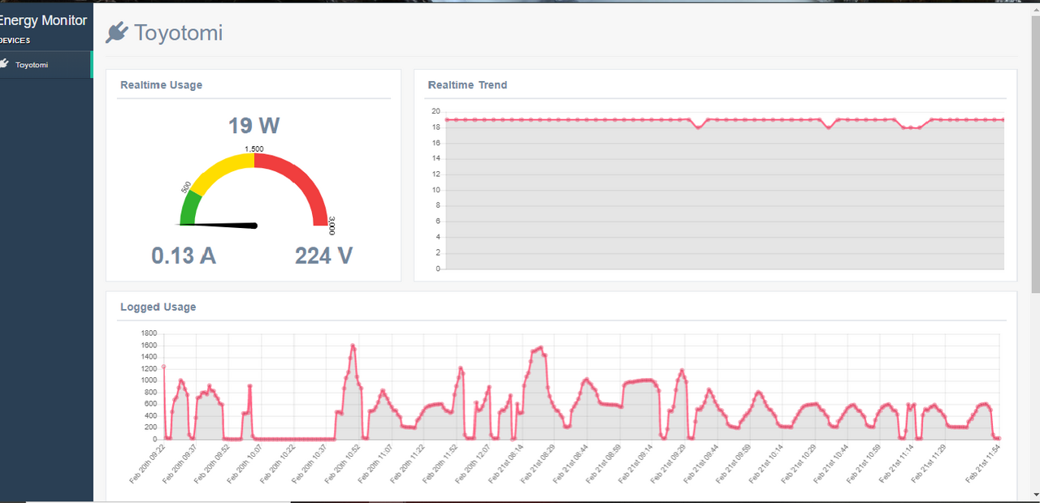Click the Realtime Trend panel title

click(x=467, y=84)
